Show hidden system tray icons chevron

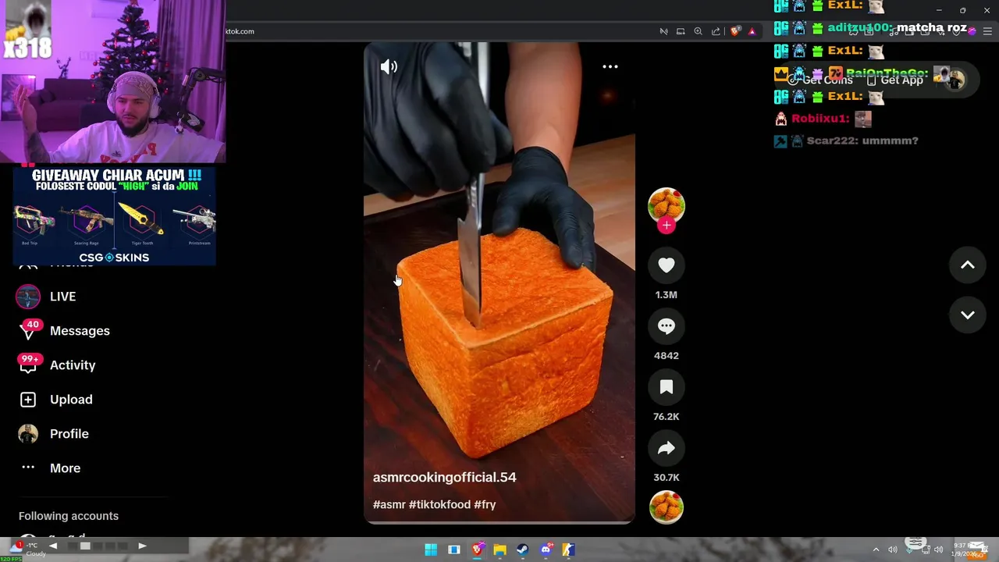[876, 550]
